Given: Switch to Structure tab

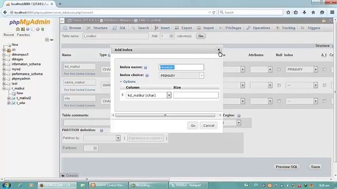Looking at the screenshot, I should point(97,28).
